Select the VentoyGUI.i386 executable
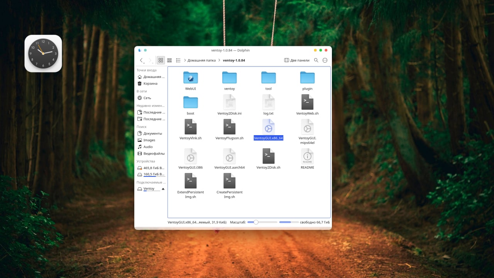494x278 pixels. click(x=191, y=159)
